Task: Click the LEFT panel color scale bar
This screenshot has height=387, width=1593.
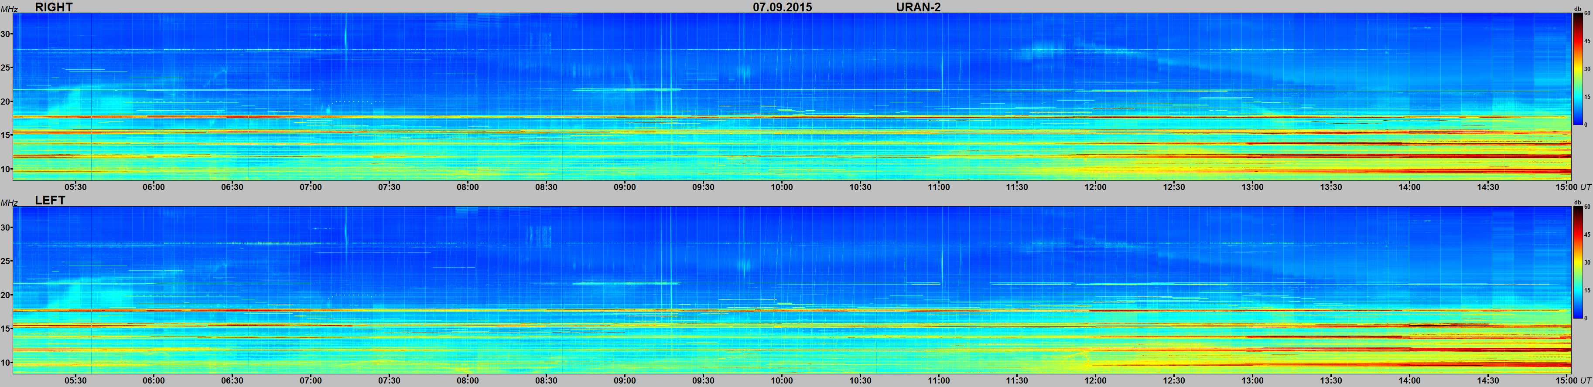Action: pyautogui.click(x=1578, y=263)
